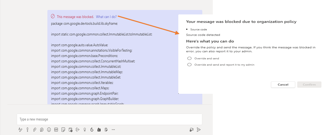
Task: Set delivery options with exclamation icon
Action: click(x=27, y=130)
